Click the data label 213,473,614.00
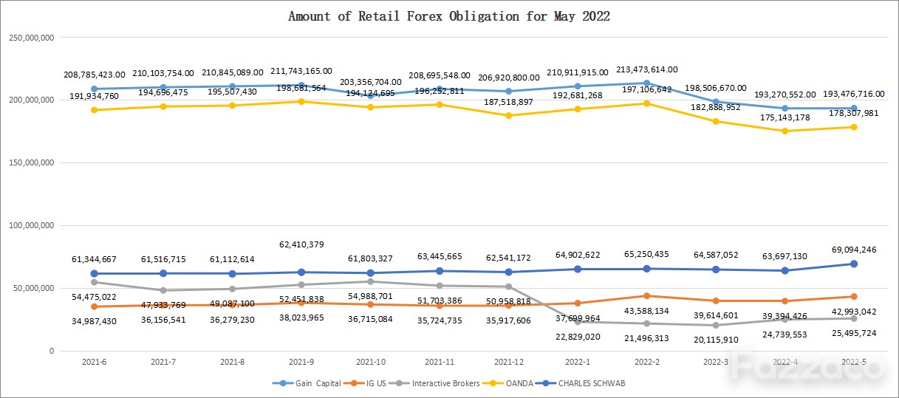The width and height of the screenshot is (899, 398). [x=647, y=69]
